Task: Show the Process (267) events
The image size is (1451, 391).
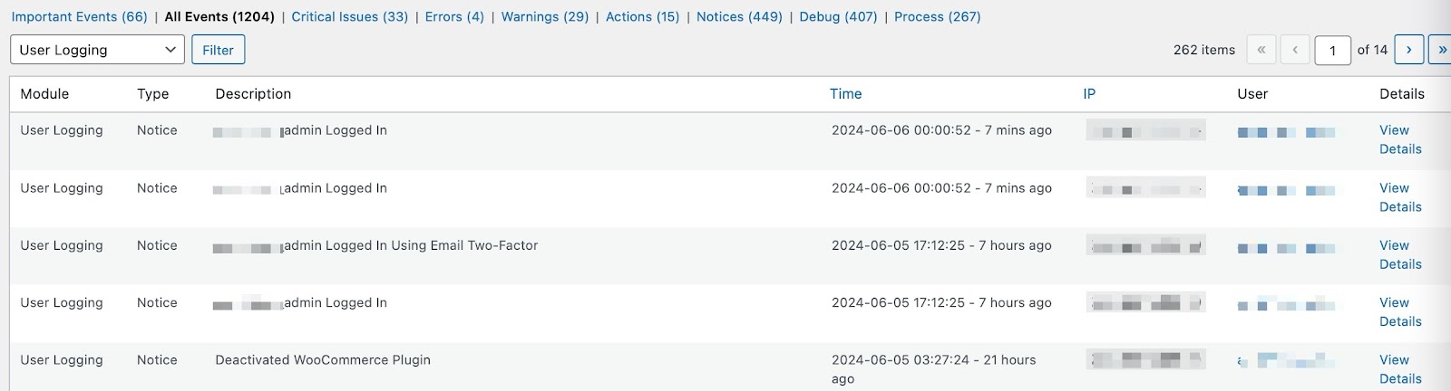Action: [x=937, y=16]
